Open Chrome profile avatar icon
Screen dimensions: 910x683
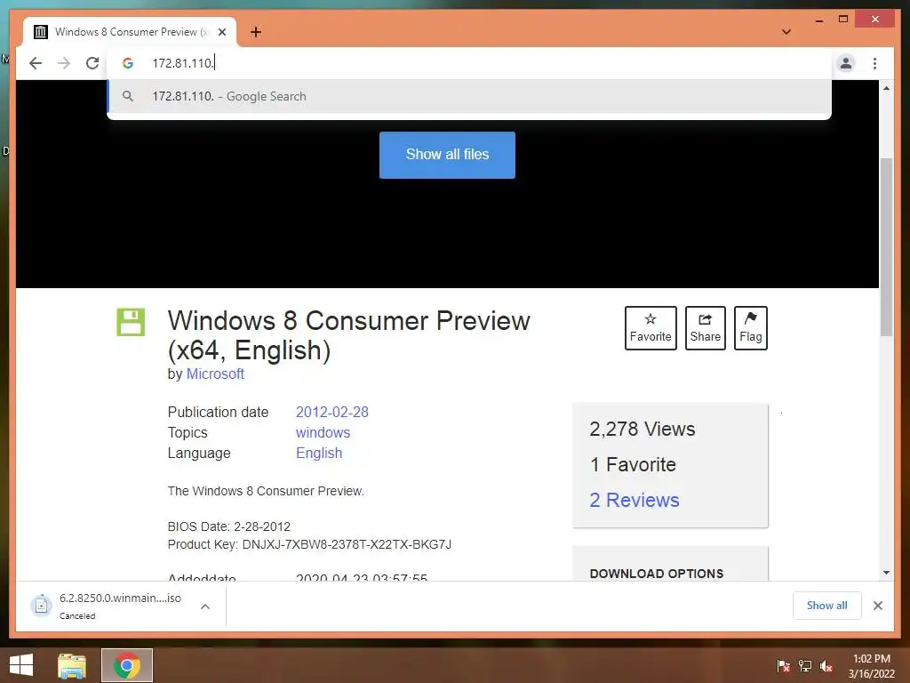click(846, 63)
